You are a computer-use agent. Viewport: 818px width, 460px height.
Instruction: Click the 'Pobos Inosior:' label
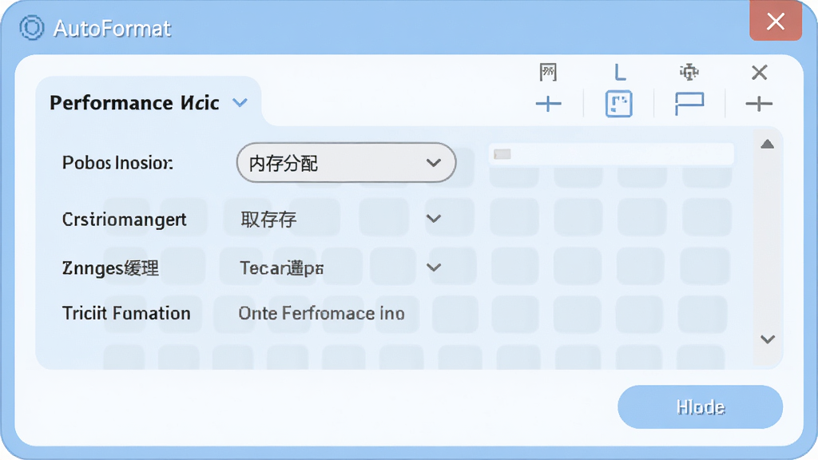pyautogui.click(x=117, y=163)
